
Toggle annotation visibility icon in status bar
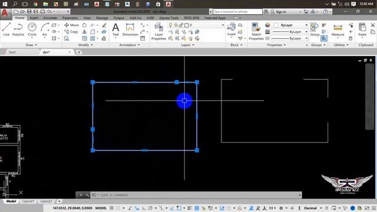252,208
